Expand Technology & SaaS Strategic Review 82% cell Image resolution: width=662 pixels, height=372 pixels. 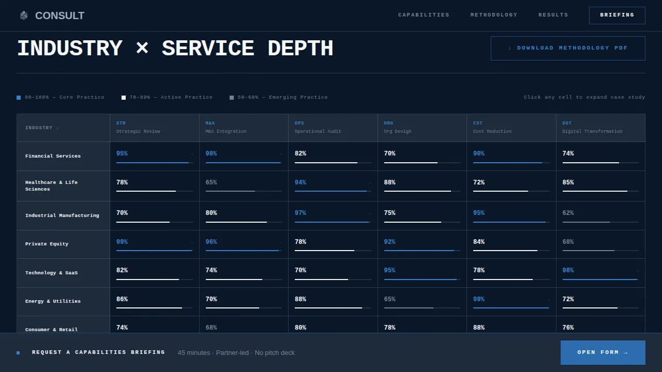(155, 273)
